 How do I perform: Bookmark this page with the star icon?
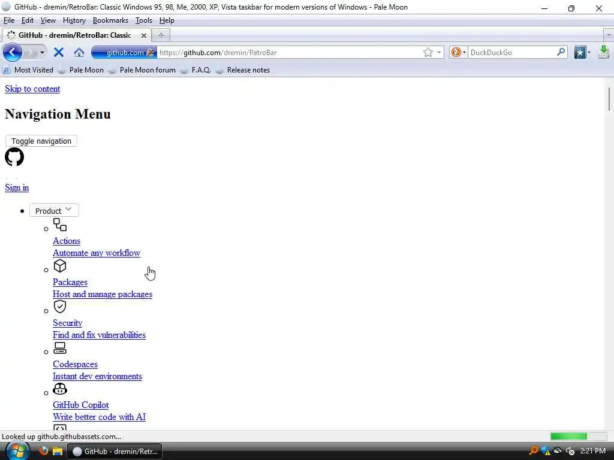click(428, 52)
